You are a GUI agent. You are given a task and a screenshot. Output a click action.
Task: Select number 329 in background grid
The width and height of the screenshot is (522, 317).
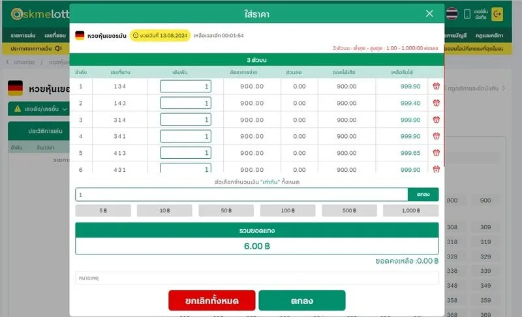[485, 256]
